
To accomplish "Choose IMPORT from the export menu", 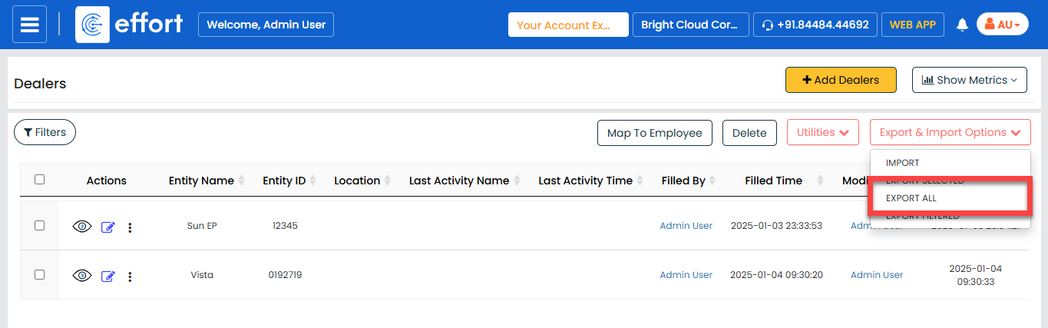I will point(902,163).
